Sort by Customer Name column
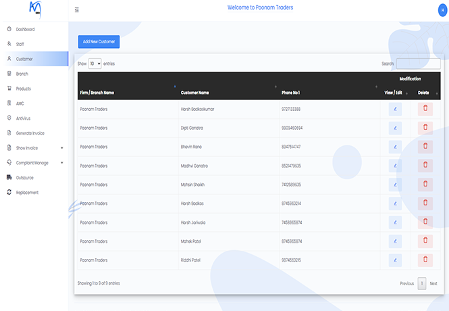The height and width of the screenshot is (311, 449). coord(229,93)
